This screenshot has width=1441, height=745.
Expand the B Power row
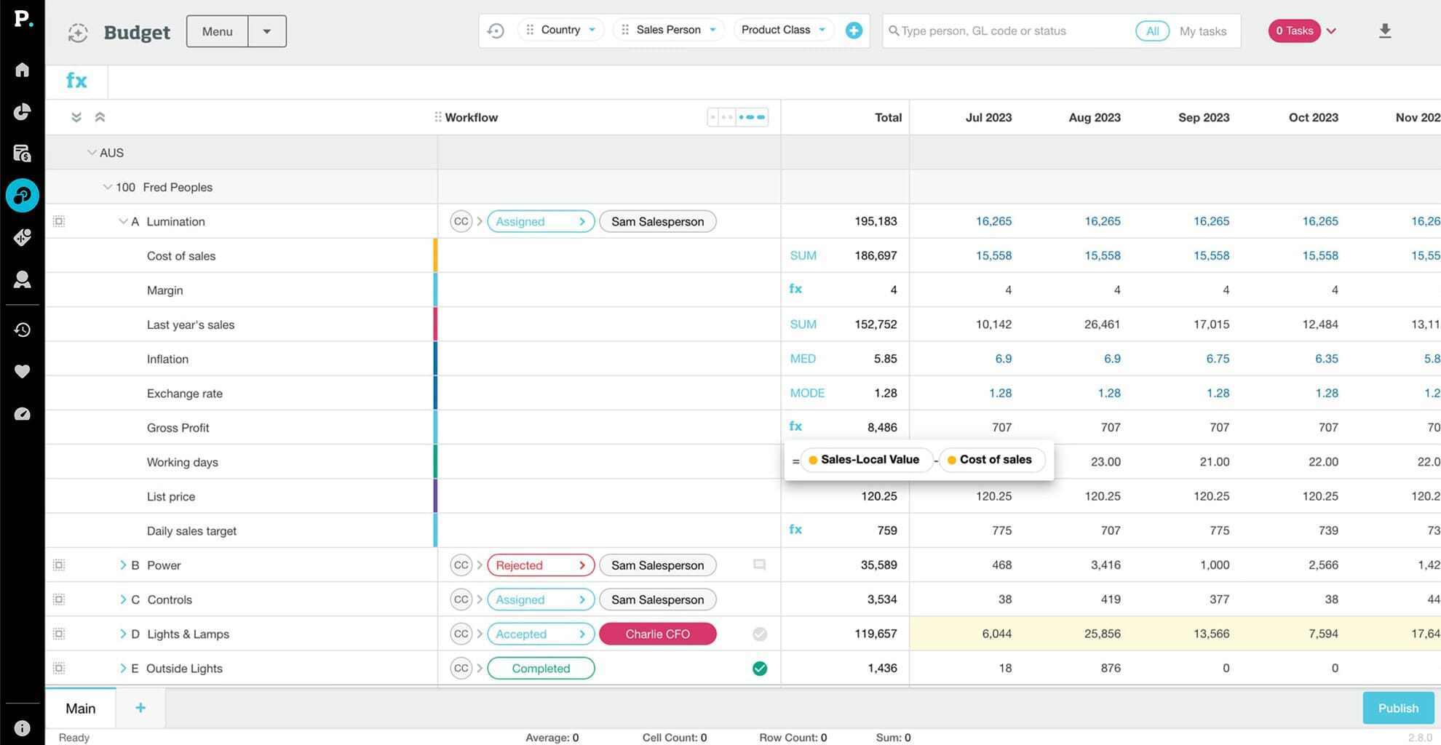pyautogui.click(x=122, y=565)
